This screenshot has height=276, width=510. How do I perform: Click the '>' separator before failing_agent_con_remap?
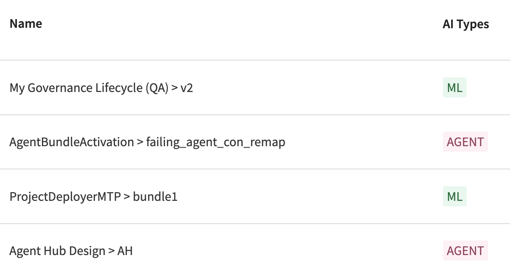point(140,142)
